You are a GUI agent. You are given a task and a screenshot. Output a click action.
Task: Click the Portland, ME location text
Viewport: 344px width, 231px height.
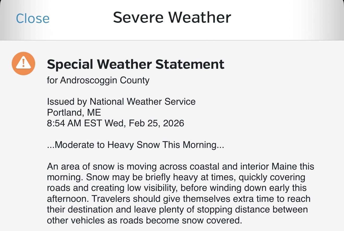(74, 112)
